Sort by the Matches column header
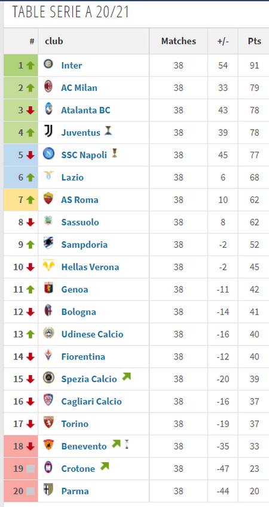 click(x=178, y=41)
